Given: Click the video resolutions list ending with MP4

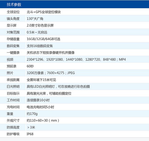Looking at the screenshot, I should coord(76,60).
